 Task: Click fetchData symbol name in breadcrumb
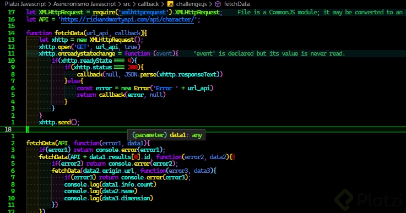pyautogui.click(x=237, y=4)
